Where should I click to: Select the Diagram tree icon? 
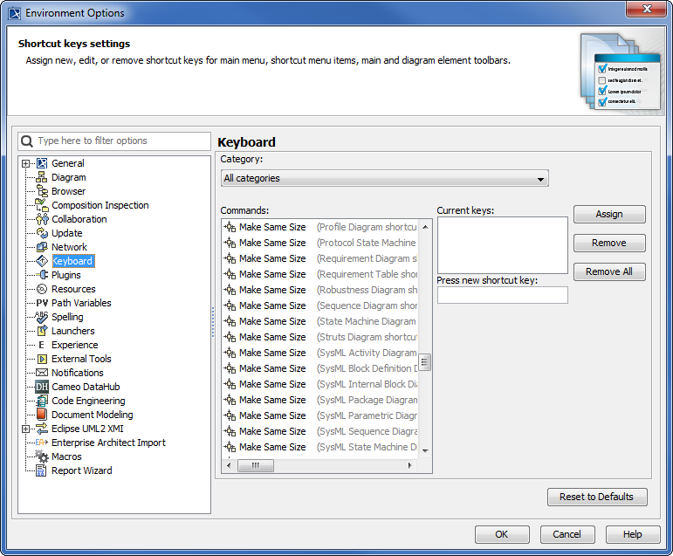click(x=42, y=177)
